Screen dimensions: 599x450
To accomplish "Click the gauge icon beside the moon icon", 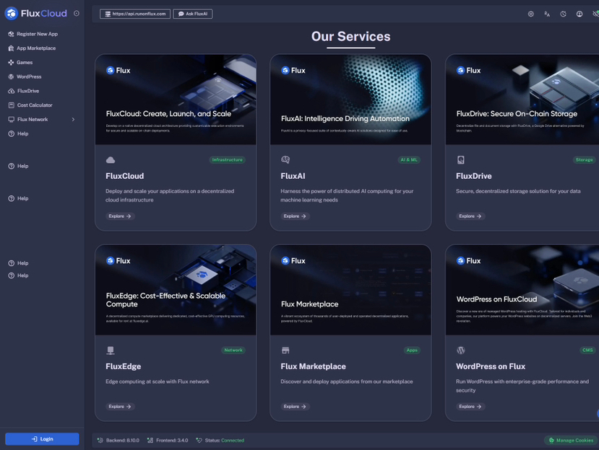I will pos(579,14).
